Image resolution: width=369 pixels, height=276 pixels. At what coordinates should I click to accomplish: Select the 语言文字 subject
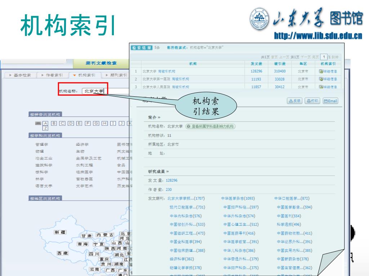(44, 186)
